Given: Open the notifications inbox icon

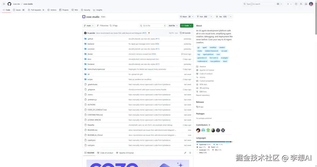Looking at the screenshot, I should pos(306,4).
